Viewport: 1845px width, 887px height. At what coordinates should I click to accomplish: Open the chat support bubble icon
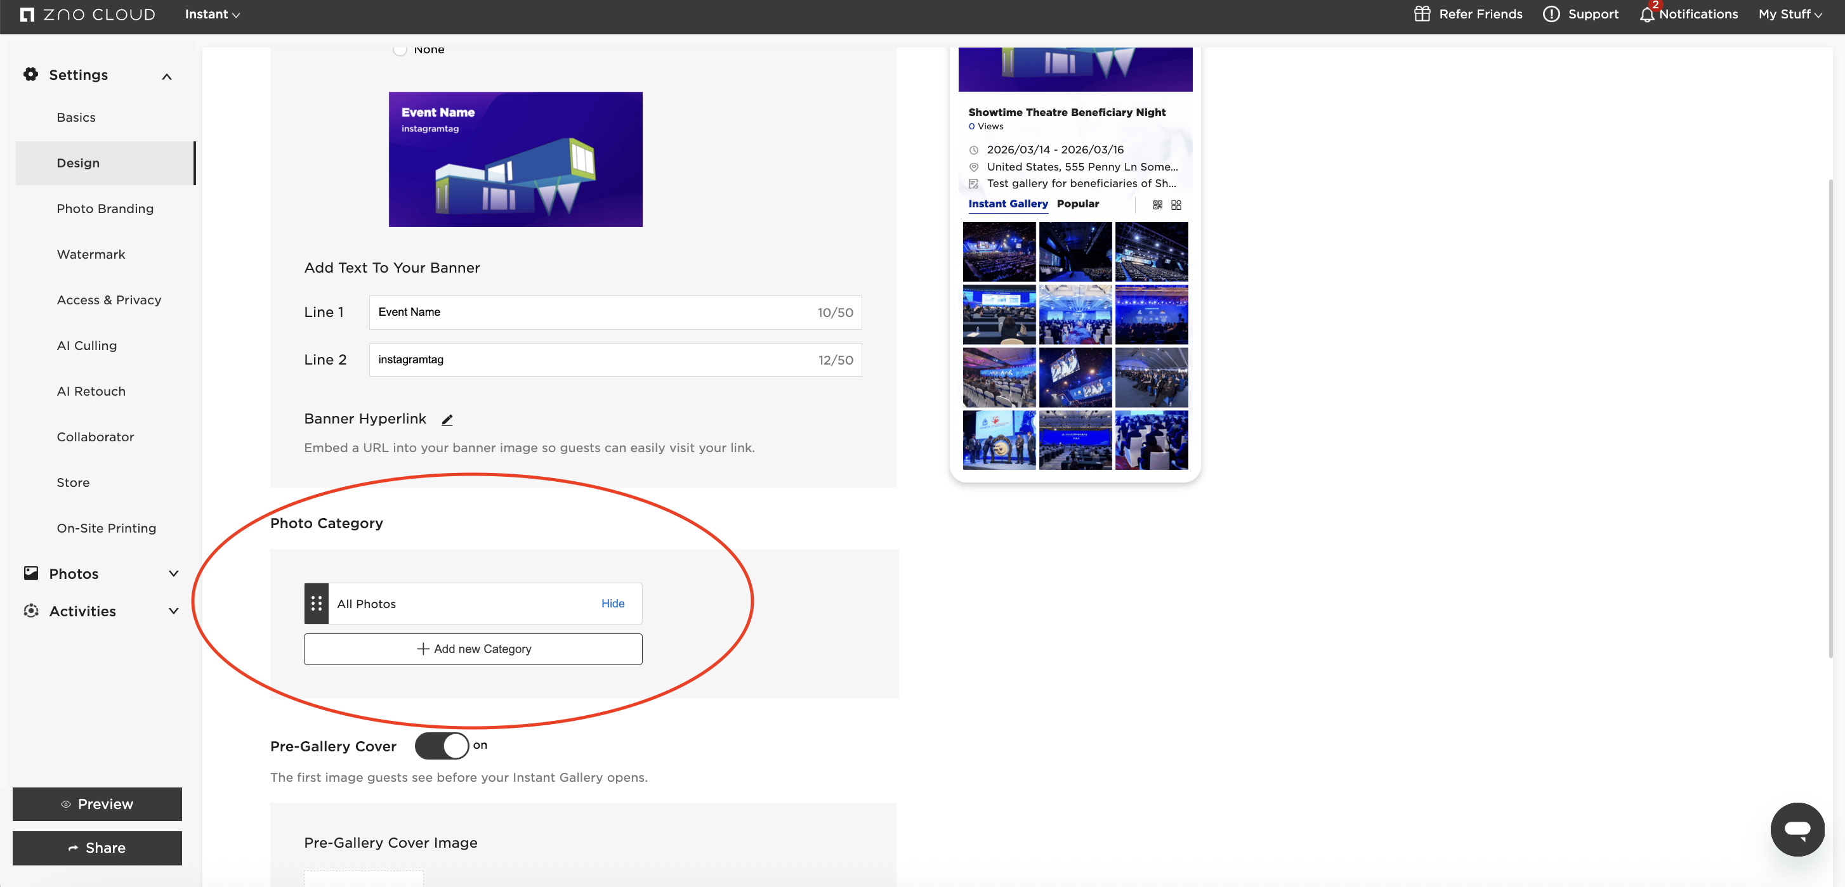pos(1796,829)
